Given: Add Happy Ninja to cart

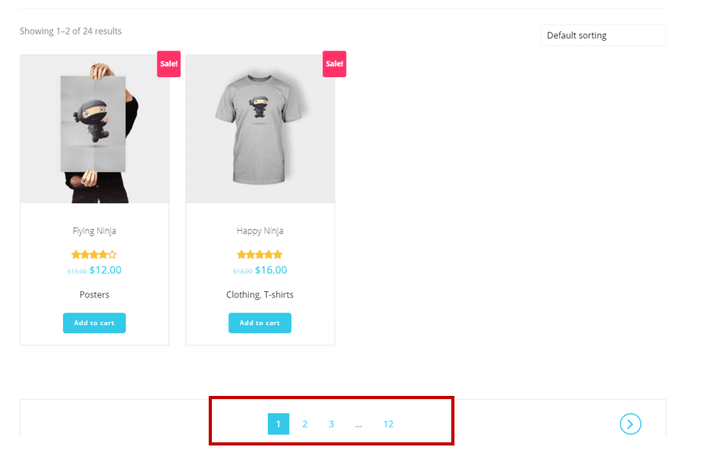Looking at the screenshot, I should [260, 323].
